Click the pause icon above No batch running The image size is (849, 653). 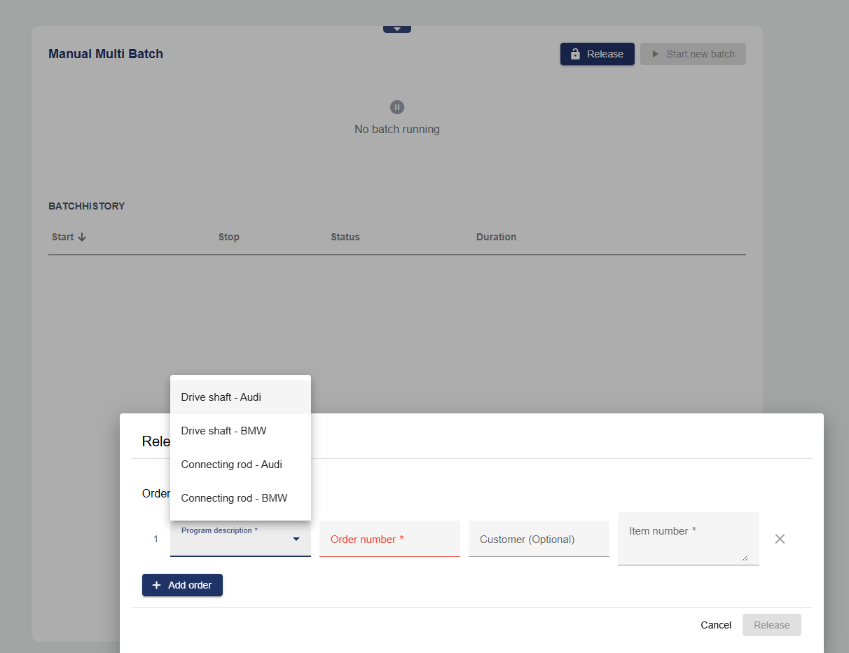pos(397,107)
